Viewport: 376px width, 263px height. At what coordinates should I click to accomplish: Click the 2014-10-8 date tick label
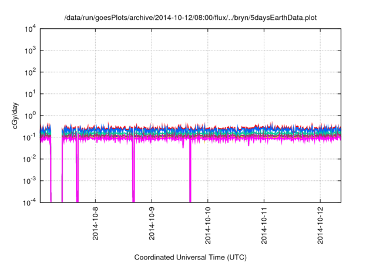(95, 224)
